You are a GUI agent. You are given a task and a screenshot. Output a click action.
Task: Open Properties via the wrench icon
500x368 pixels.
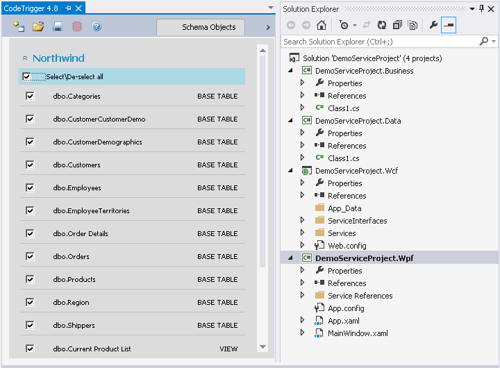[433, 25]
